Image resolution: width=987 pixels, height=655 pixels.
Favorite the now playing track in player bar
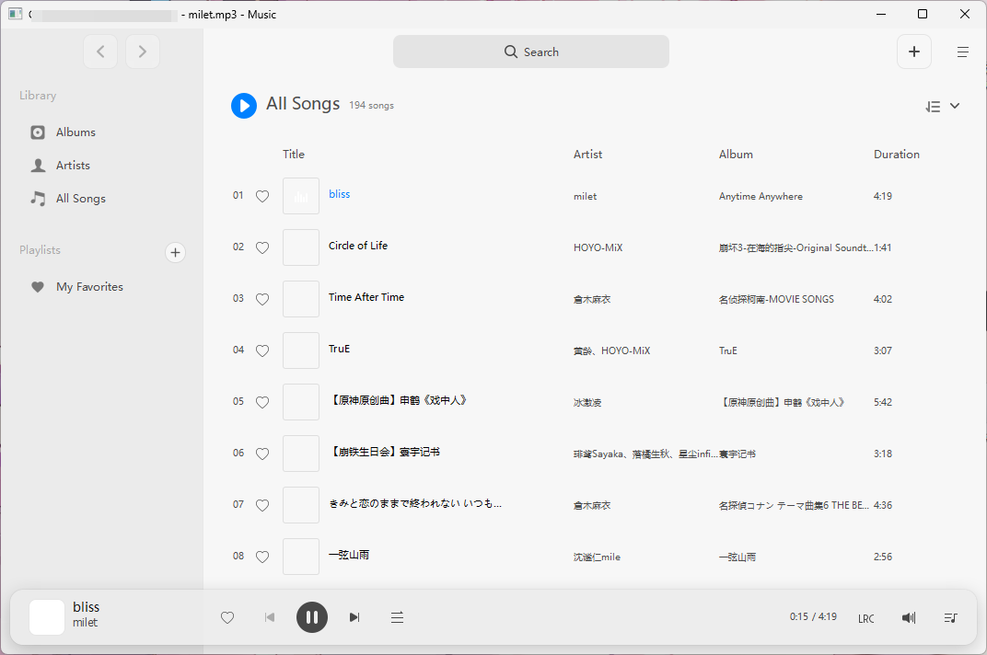(227, 618)
